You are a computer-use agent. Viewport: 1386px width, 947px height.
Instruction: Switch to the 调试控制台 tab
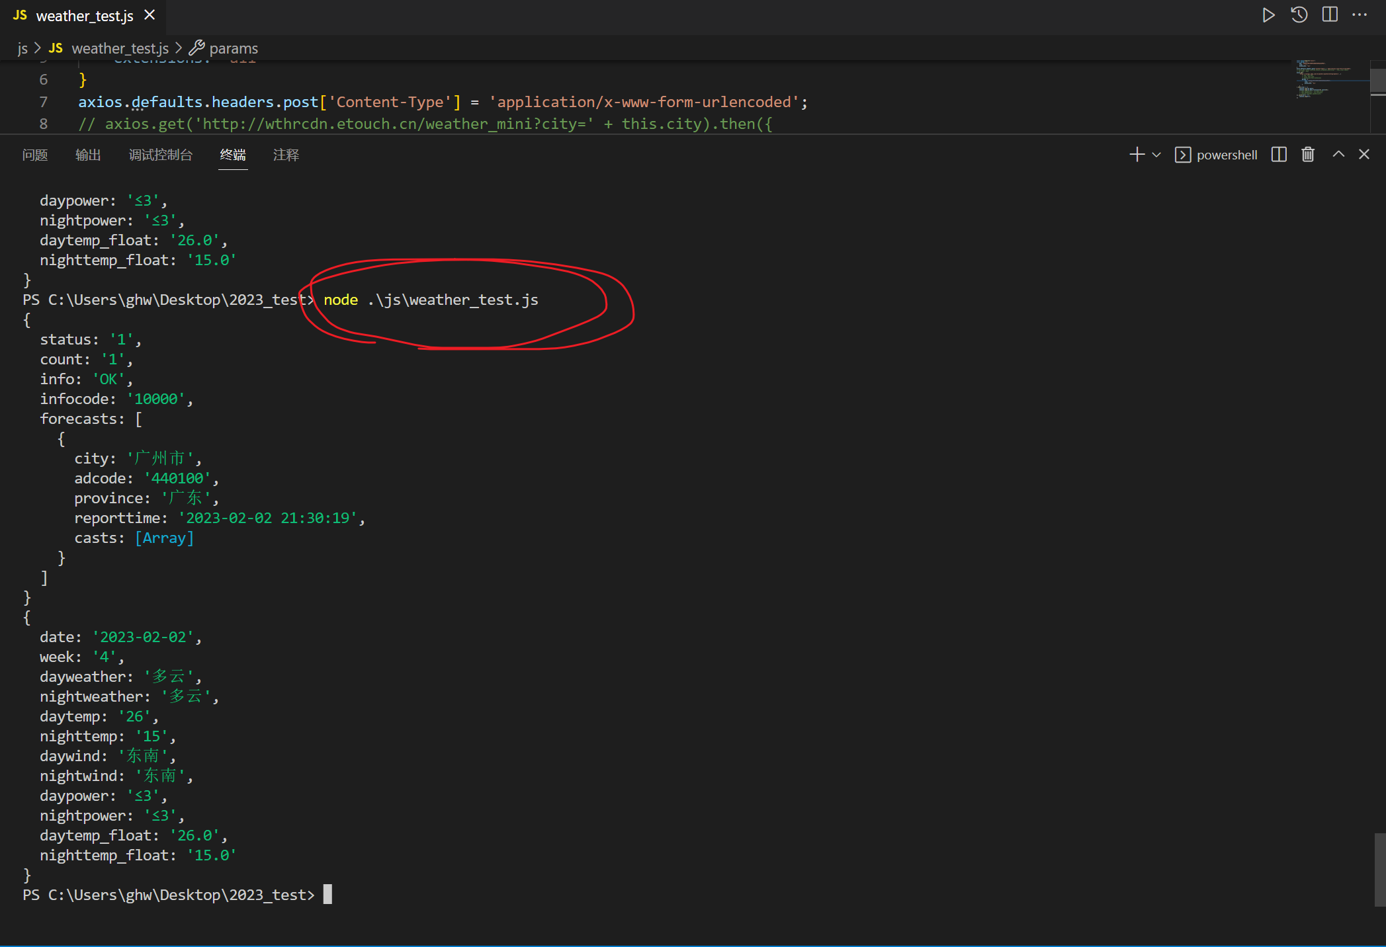[161, 155]
